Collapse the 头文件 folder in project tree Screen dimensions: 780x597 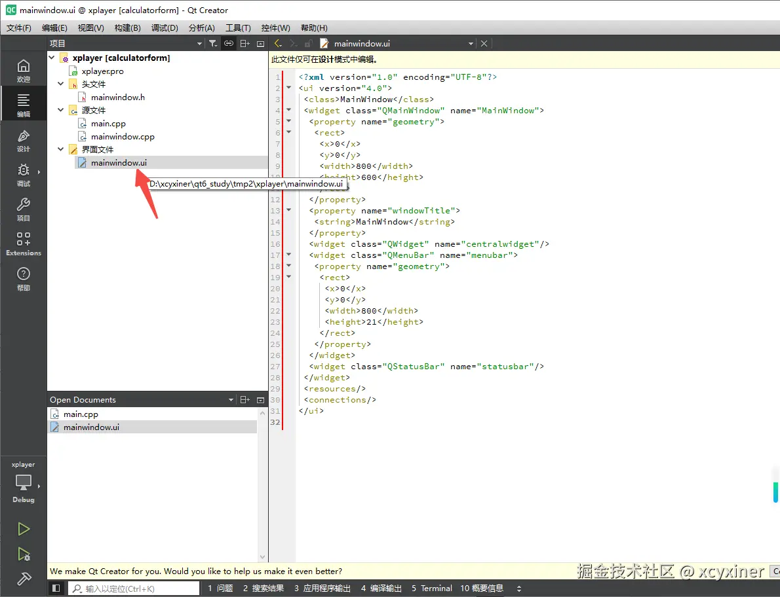pyautogui.click(x=61, y=84)
